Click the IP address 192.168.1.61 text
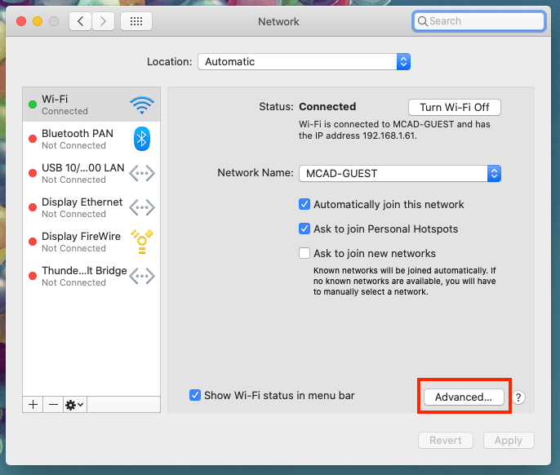Viewport: 560px width, 475px height. (x=389, y=135)
